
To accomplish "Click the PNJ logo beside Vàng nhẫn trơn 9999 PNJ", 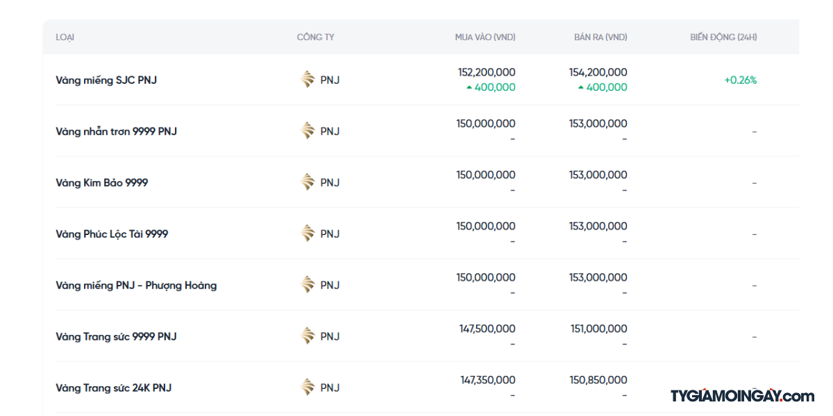I will tap(308, 131).
